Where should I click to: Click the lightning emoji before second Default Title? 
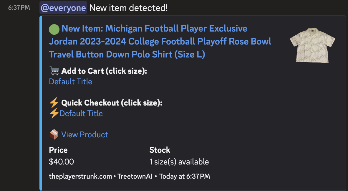(x=54, y=113)
